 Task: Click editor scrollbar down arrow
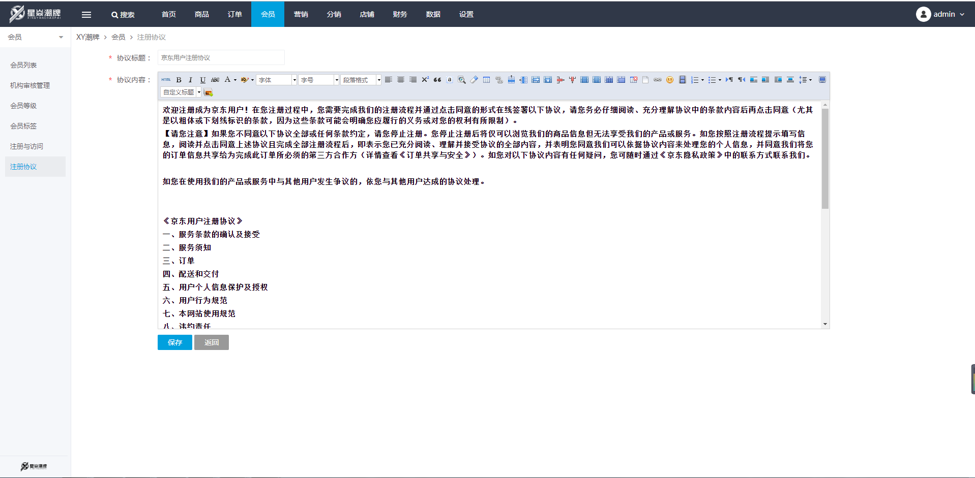(x=825, y=324)
